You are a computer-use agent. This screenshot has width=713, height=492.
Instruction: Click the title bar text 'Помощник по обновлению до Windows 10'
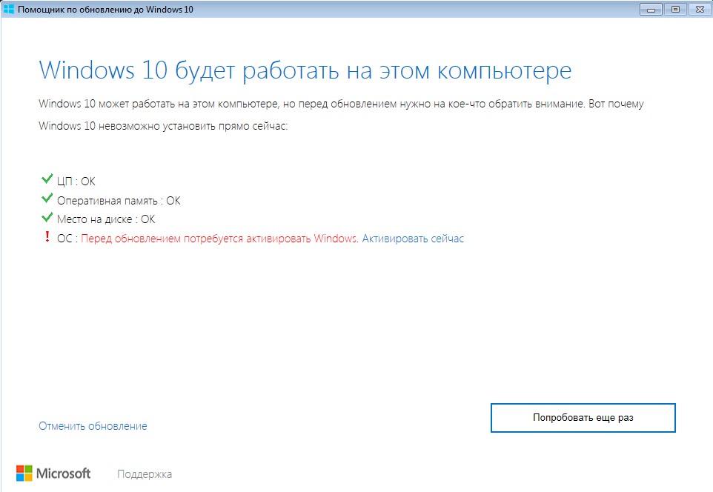pyautogui.click(x=105, y=9)
